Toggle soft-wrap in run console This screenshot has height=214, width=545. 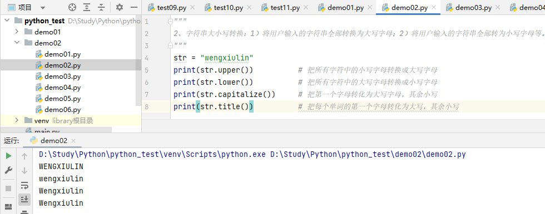click(24, 185)
